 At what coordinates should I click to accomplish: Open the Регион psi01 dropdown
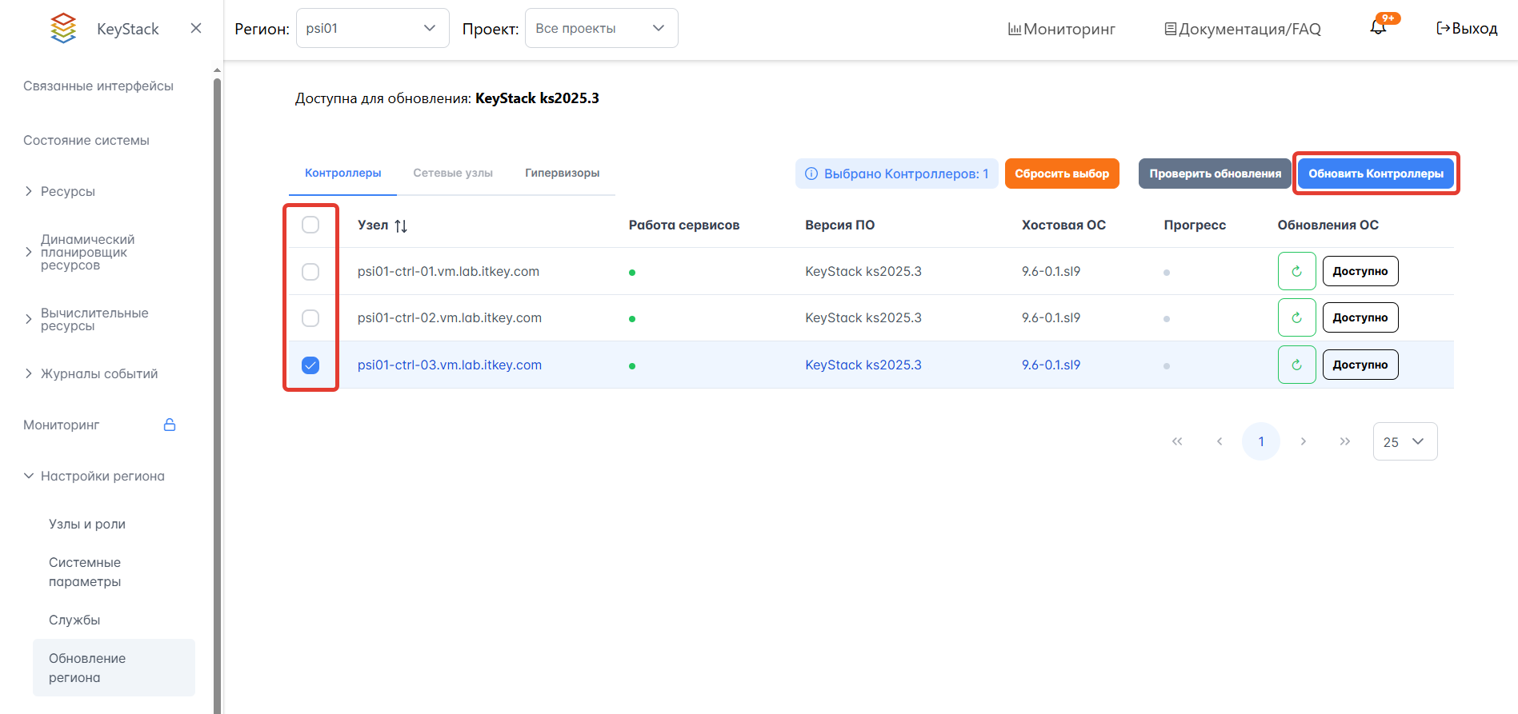click(372, 28)
